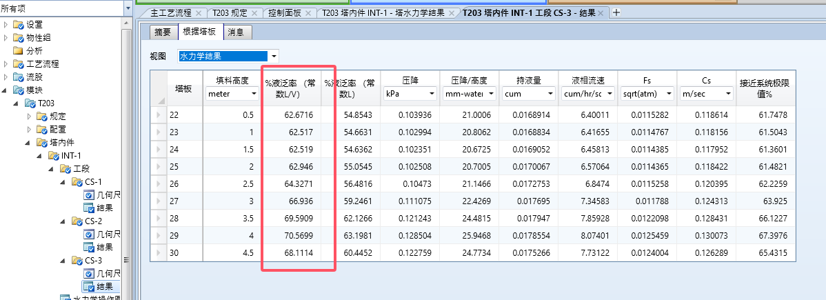Click the 液相流速 value 8.07401
The image size is (826, 300).
click(x=588, y=236)
